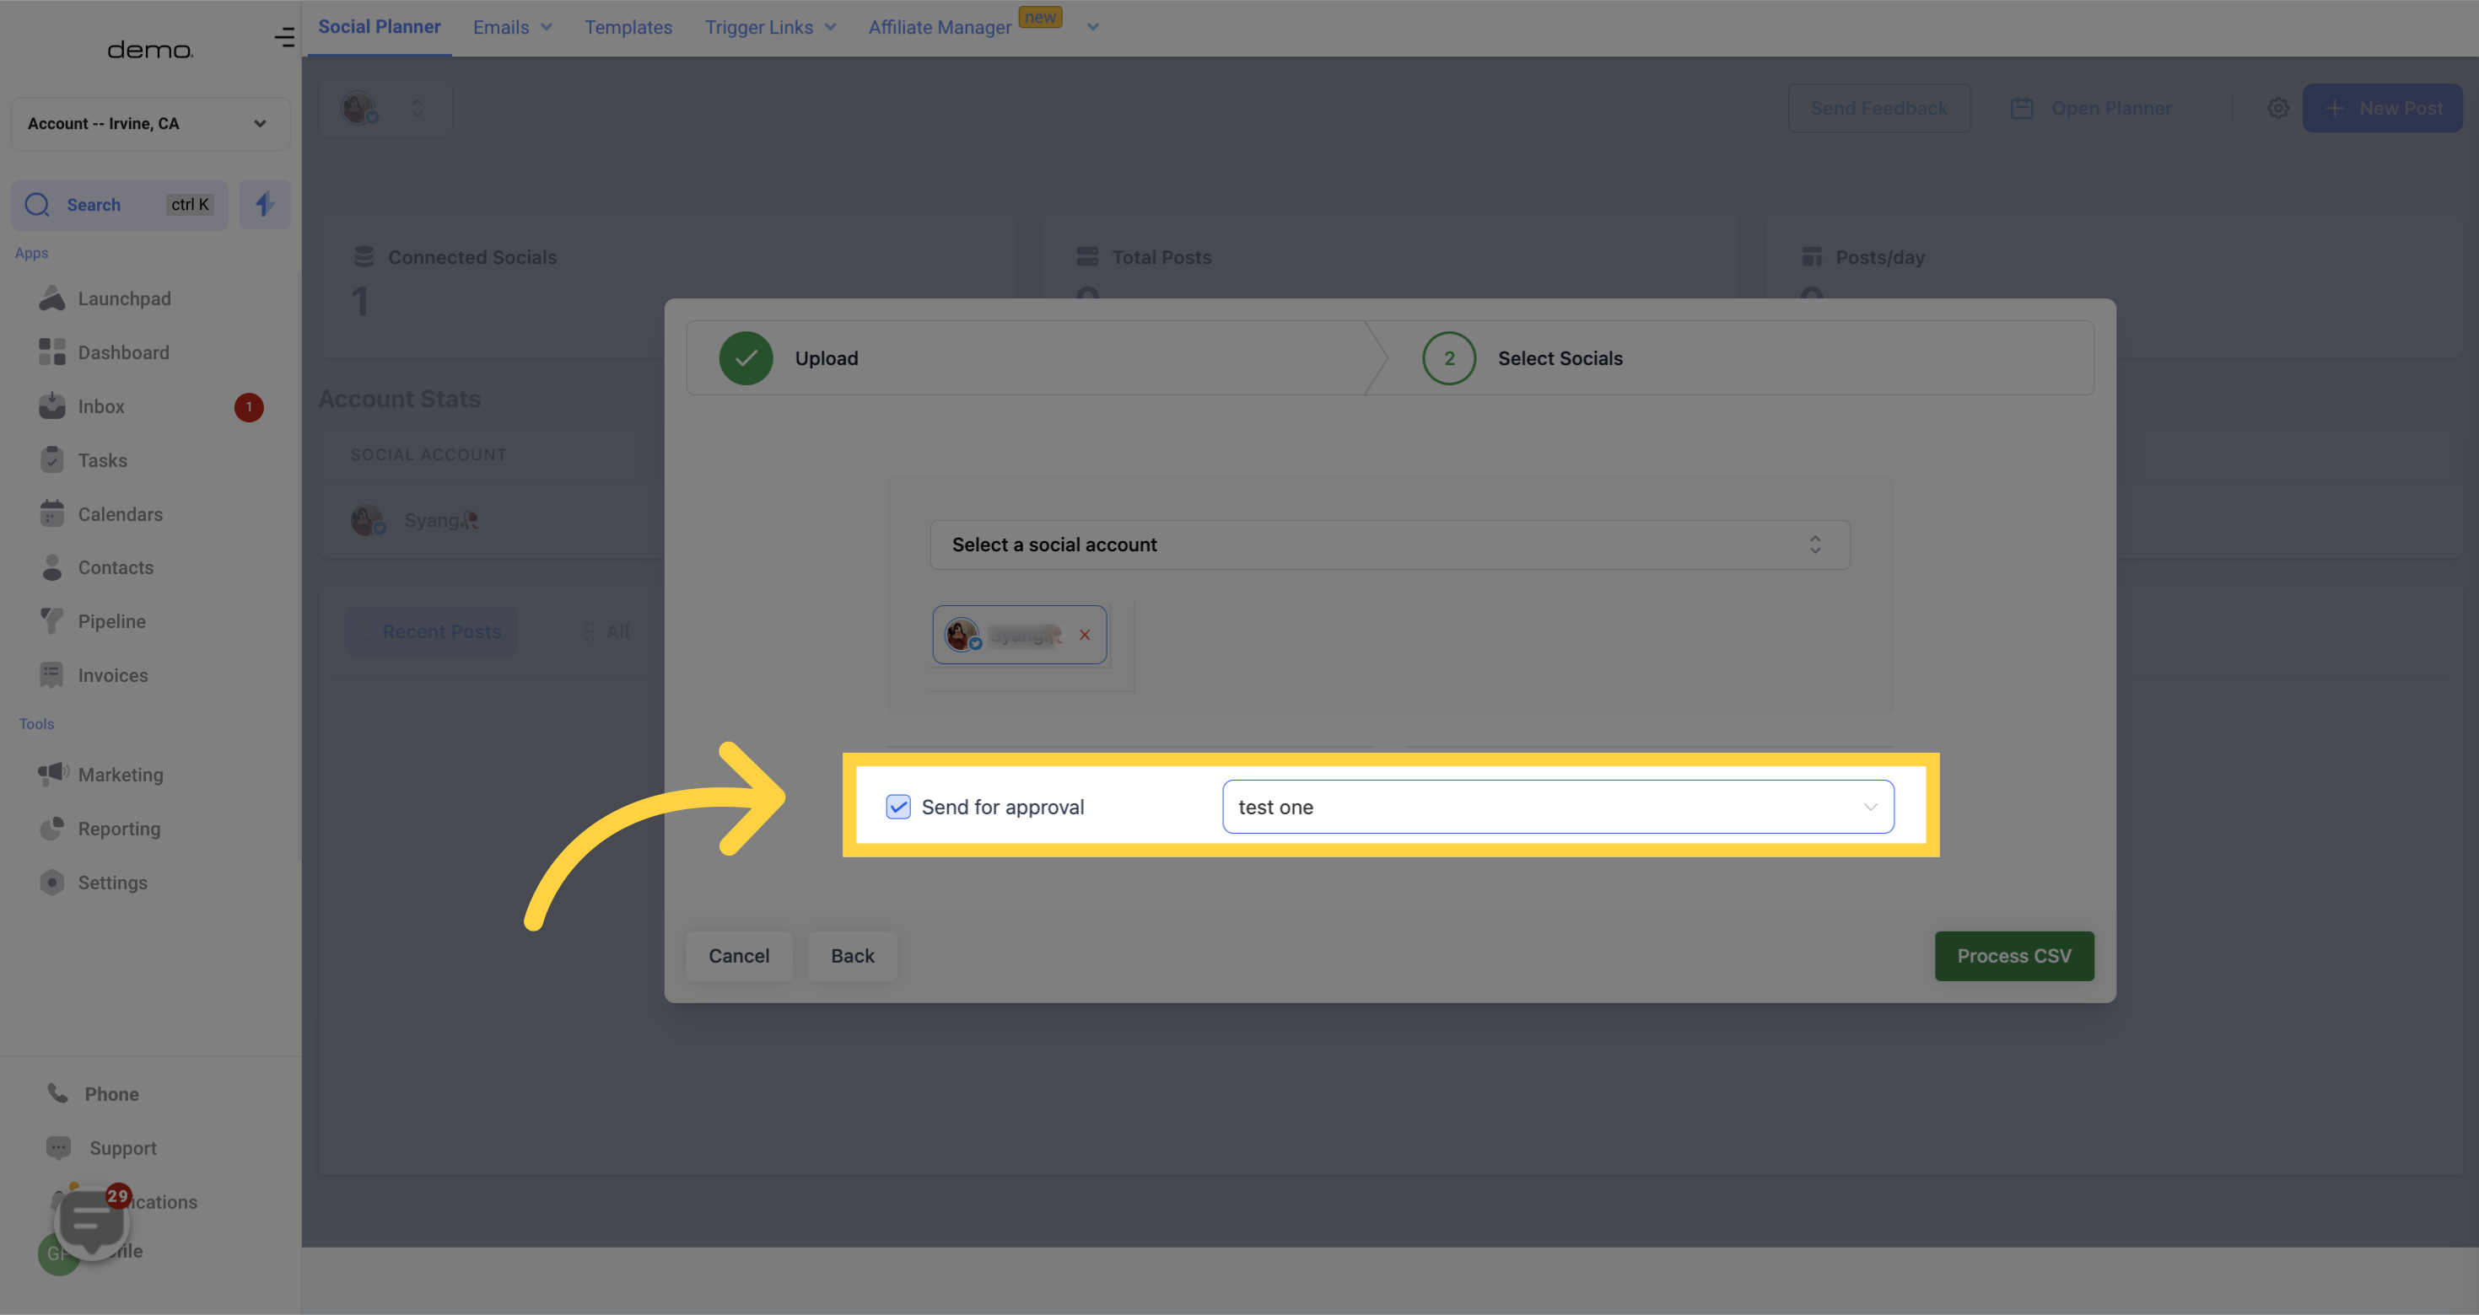Viewport: 2479px width, 1315px height.
Task: Collapse sidebar using hamburger menu icon
Action: [x=284, y=38]
